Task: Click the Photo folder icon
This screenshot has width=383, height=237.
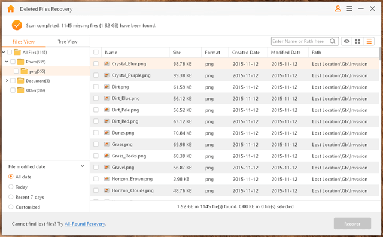Action: (x=21, y=62)
